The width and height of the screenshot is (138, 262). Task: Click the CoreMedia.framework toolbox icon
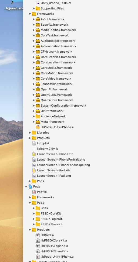point(38,68)
